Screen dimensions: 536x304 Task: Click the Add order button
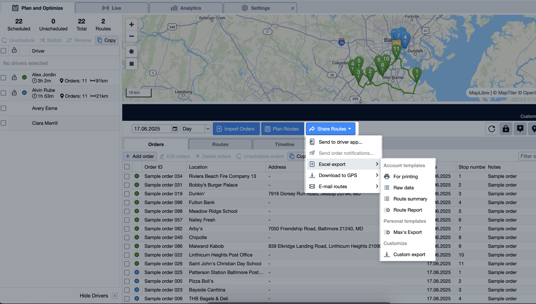coord(140,156)
